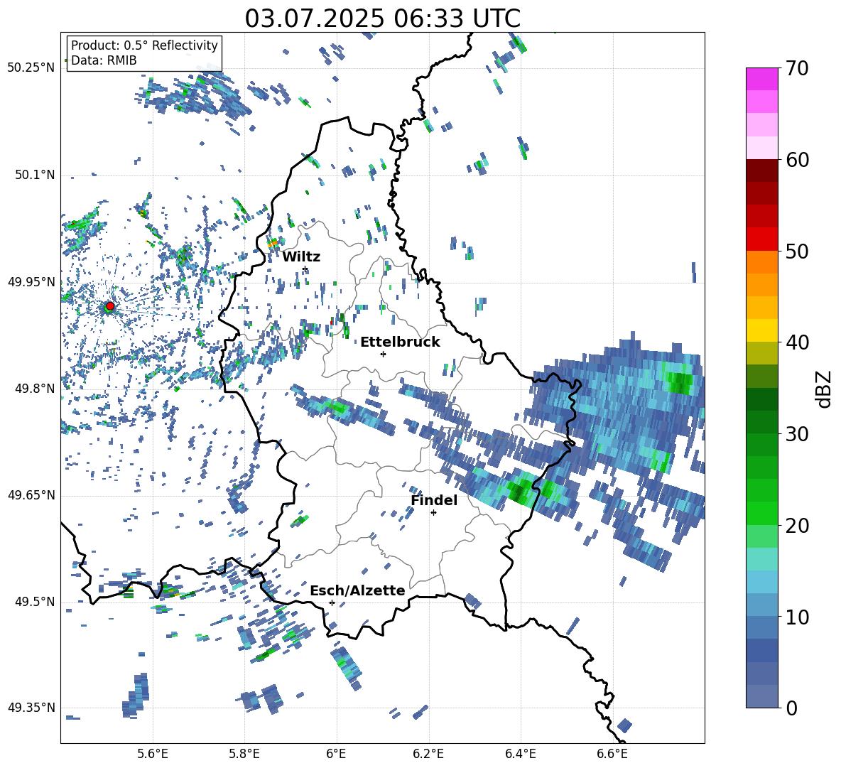Viewport: 841px width, 768px height.
Task: Click the 6.4°E longitude label
Action: (520, 754)
